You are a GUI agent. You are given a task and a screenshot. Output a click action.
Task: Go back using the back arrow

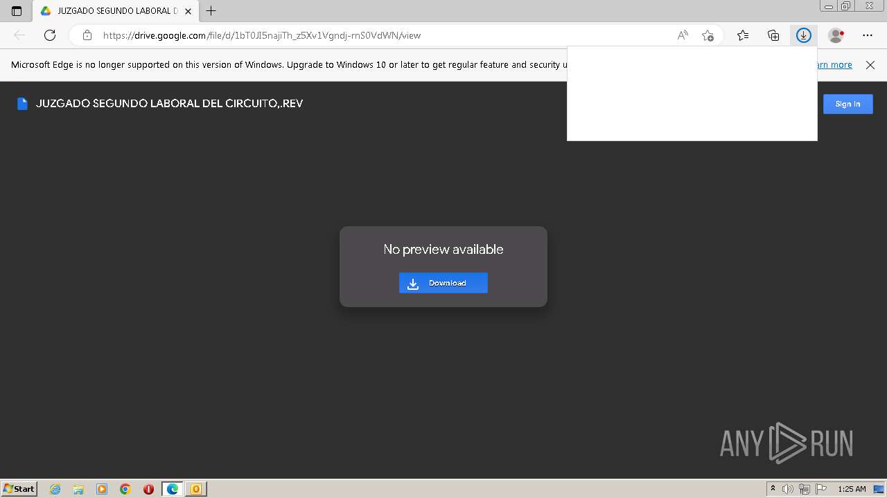pyautogui.click(x=19, y=35)
